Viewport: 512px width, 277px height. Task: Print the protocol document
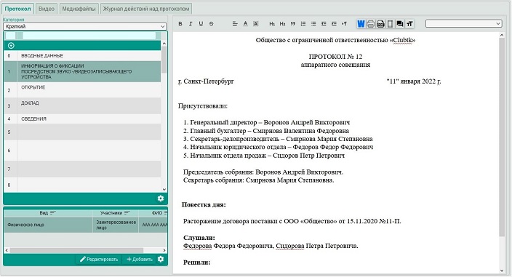(x=371, y=24)
